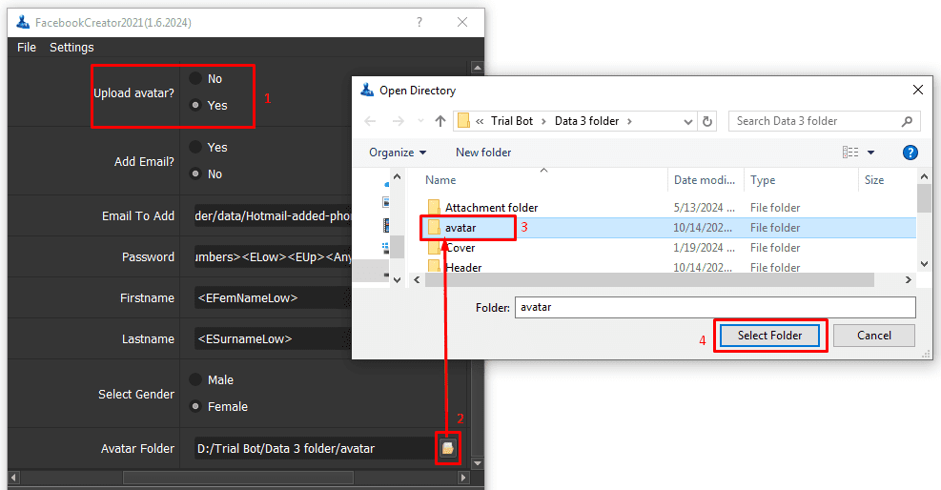Screen dimensions: 941x490
Task: Click the file list vertical scrollbar thumb
Action: tap(924, 198)
